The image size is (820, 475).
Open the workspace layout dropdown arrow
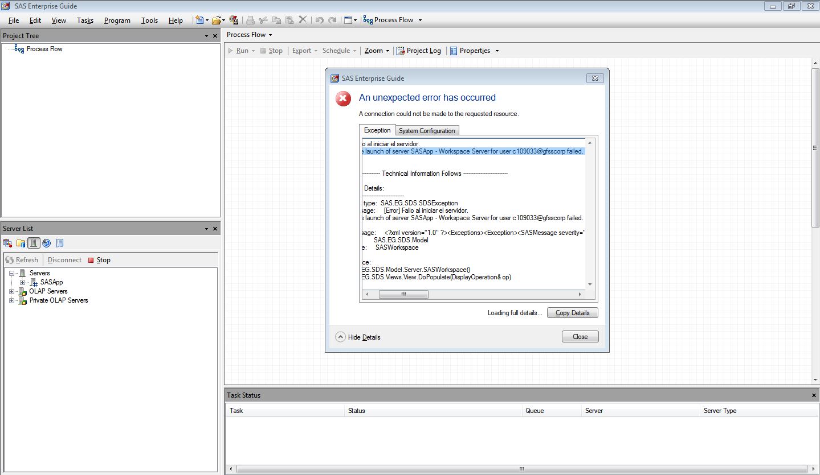(356, 20)
